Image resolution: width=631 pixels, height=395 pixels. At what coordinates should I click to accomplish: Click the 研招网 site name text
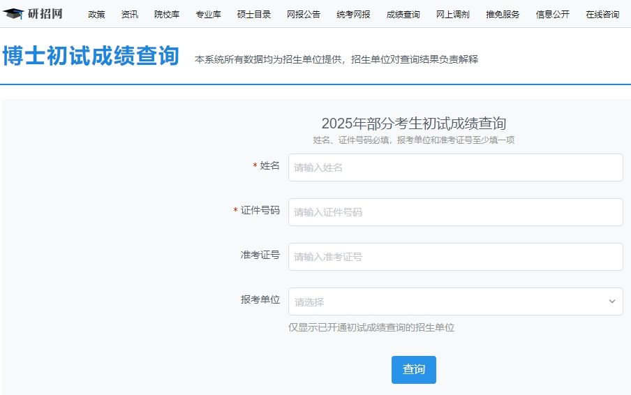[x=45, y=14]
